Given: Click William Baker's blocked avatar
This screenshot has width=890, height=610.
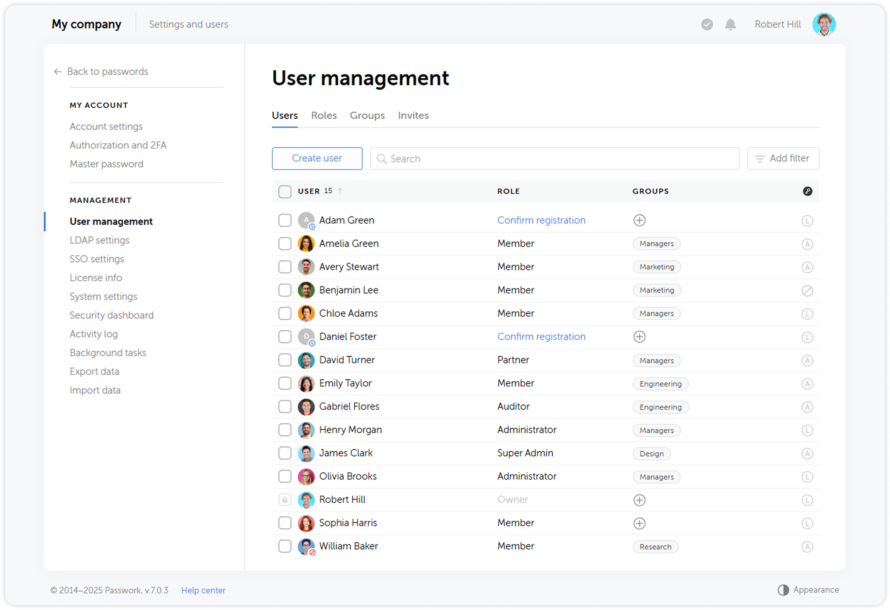Looking at the screenshot, I should click(306, 546).
